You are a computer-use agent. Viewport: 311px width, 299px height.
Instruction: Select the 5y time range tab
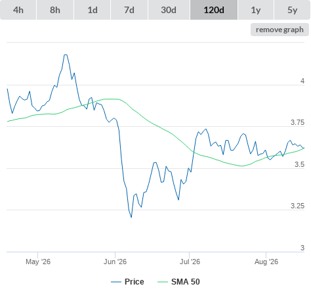coord(292,10)
